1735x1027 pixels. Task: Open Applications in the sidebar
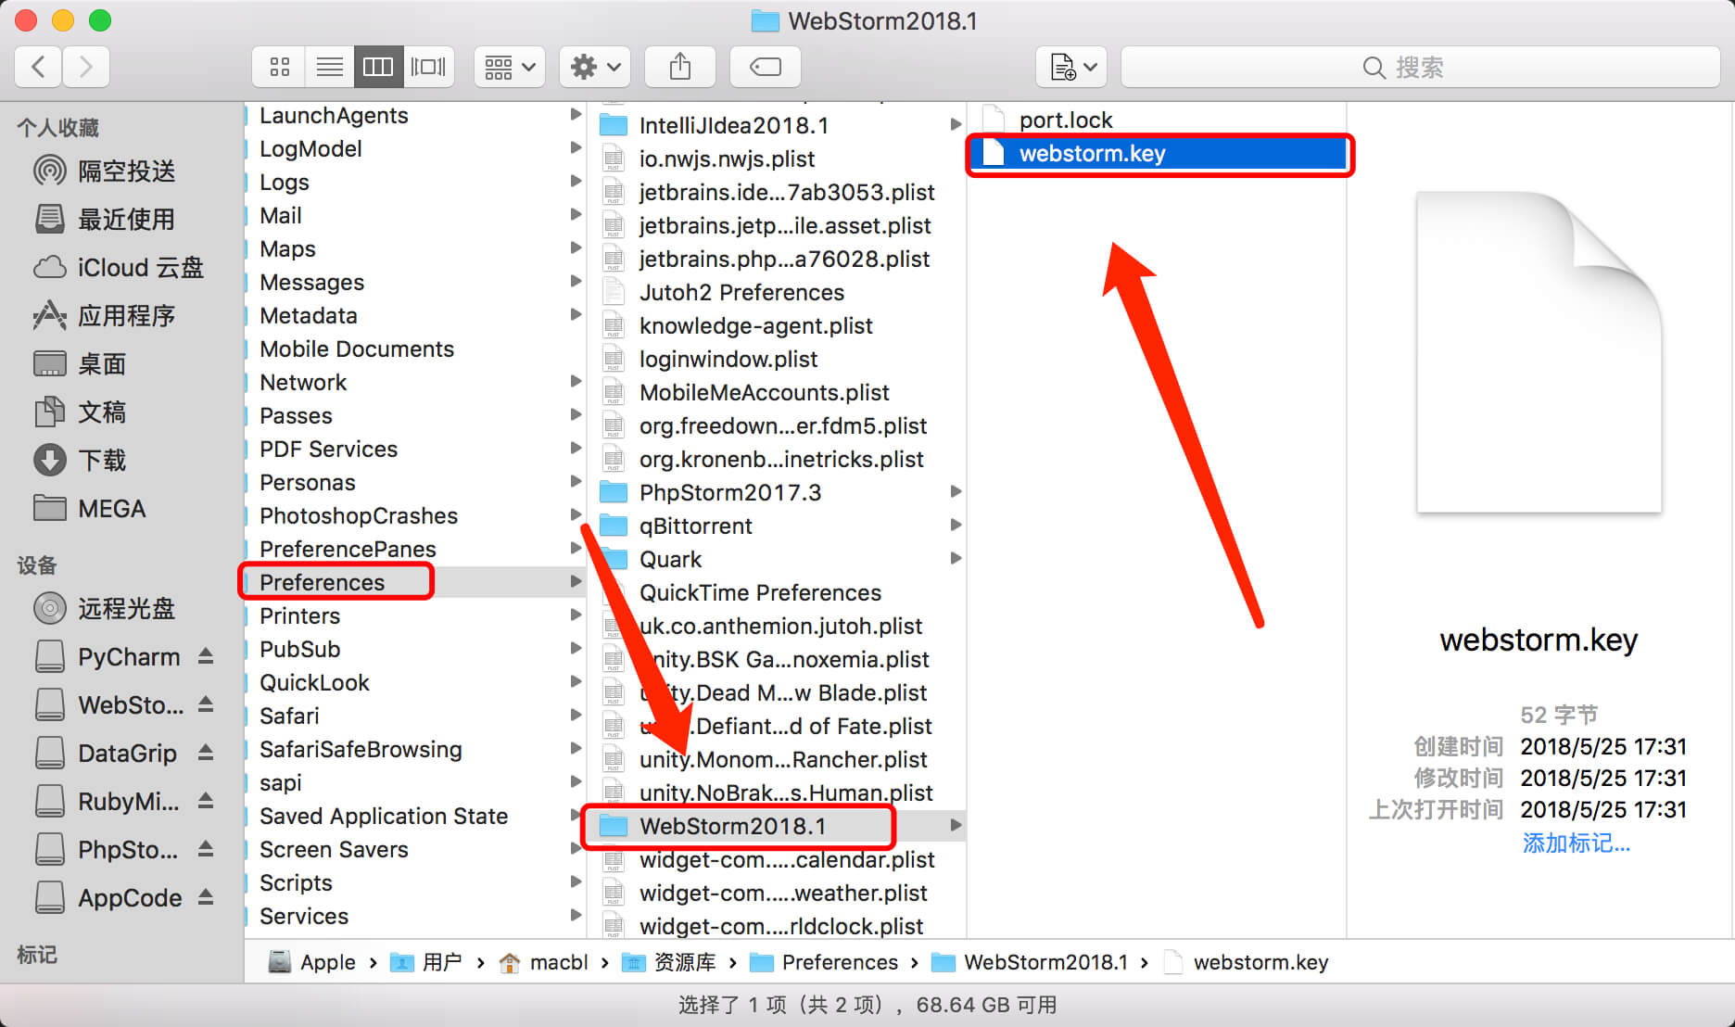[x=105, y=316]
